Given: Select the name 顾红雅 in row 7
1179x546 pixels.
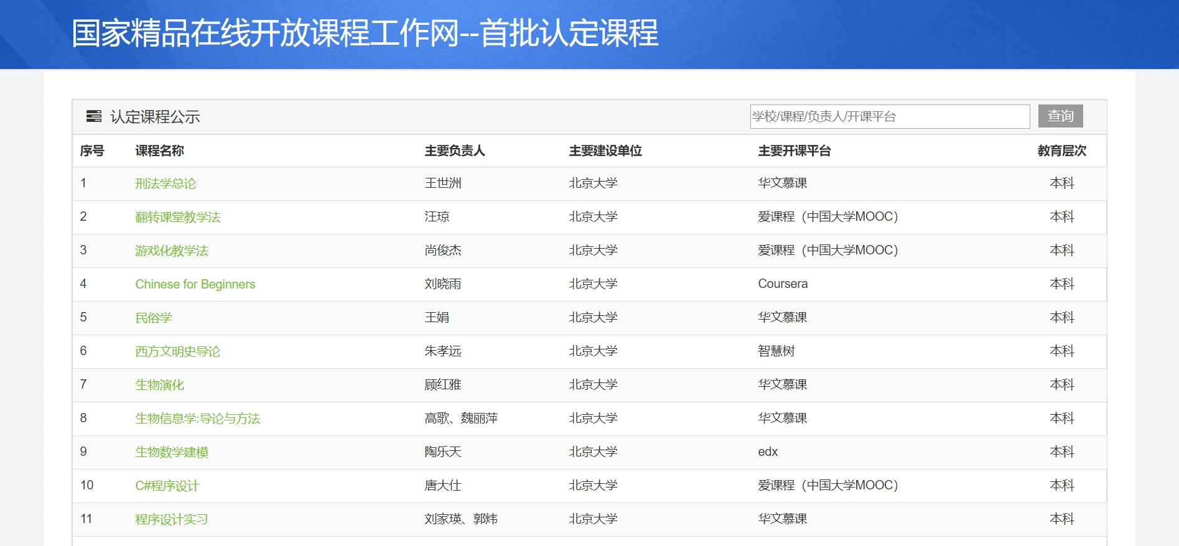Looking at the screenshot, I should tap(443, 384).
